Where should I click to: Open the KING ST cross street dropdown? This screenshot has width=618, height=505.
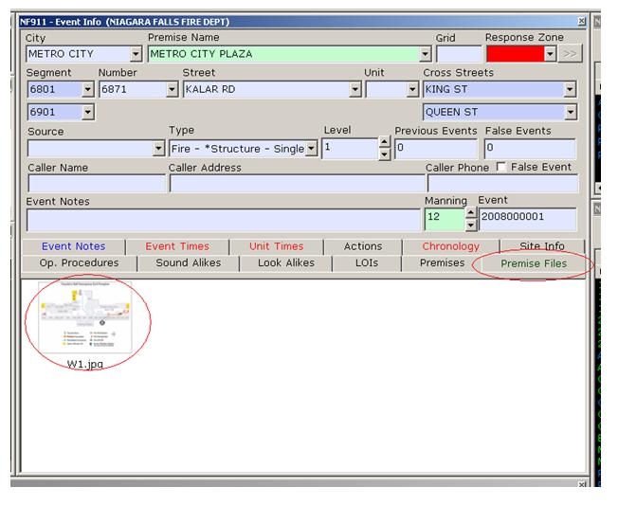[569, 89]
